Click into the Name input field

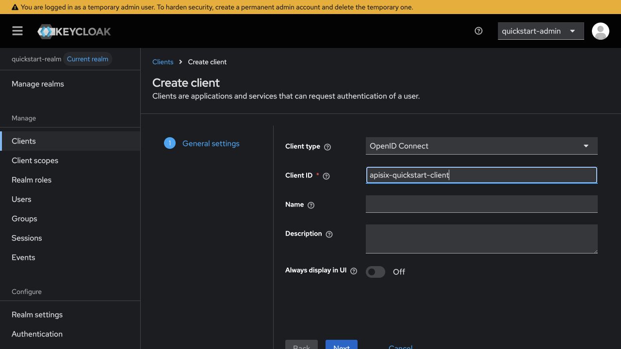481,204
